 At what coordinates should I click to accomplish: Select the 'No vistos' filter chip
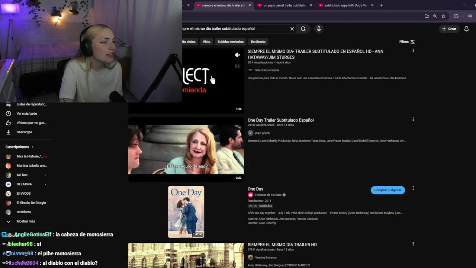[x=189, y=42]
